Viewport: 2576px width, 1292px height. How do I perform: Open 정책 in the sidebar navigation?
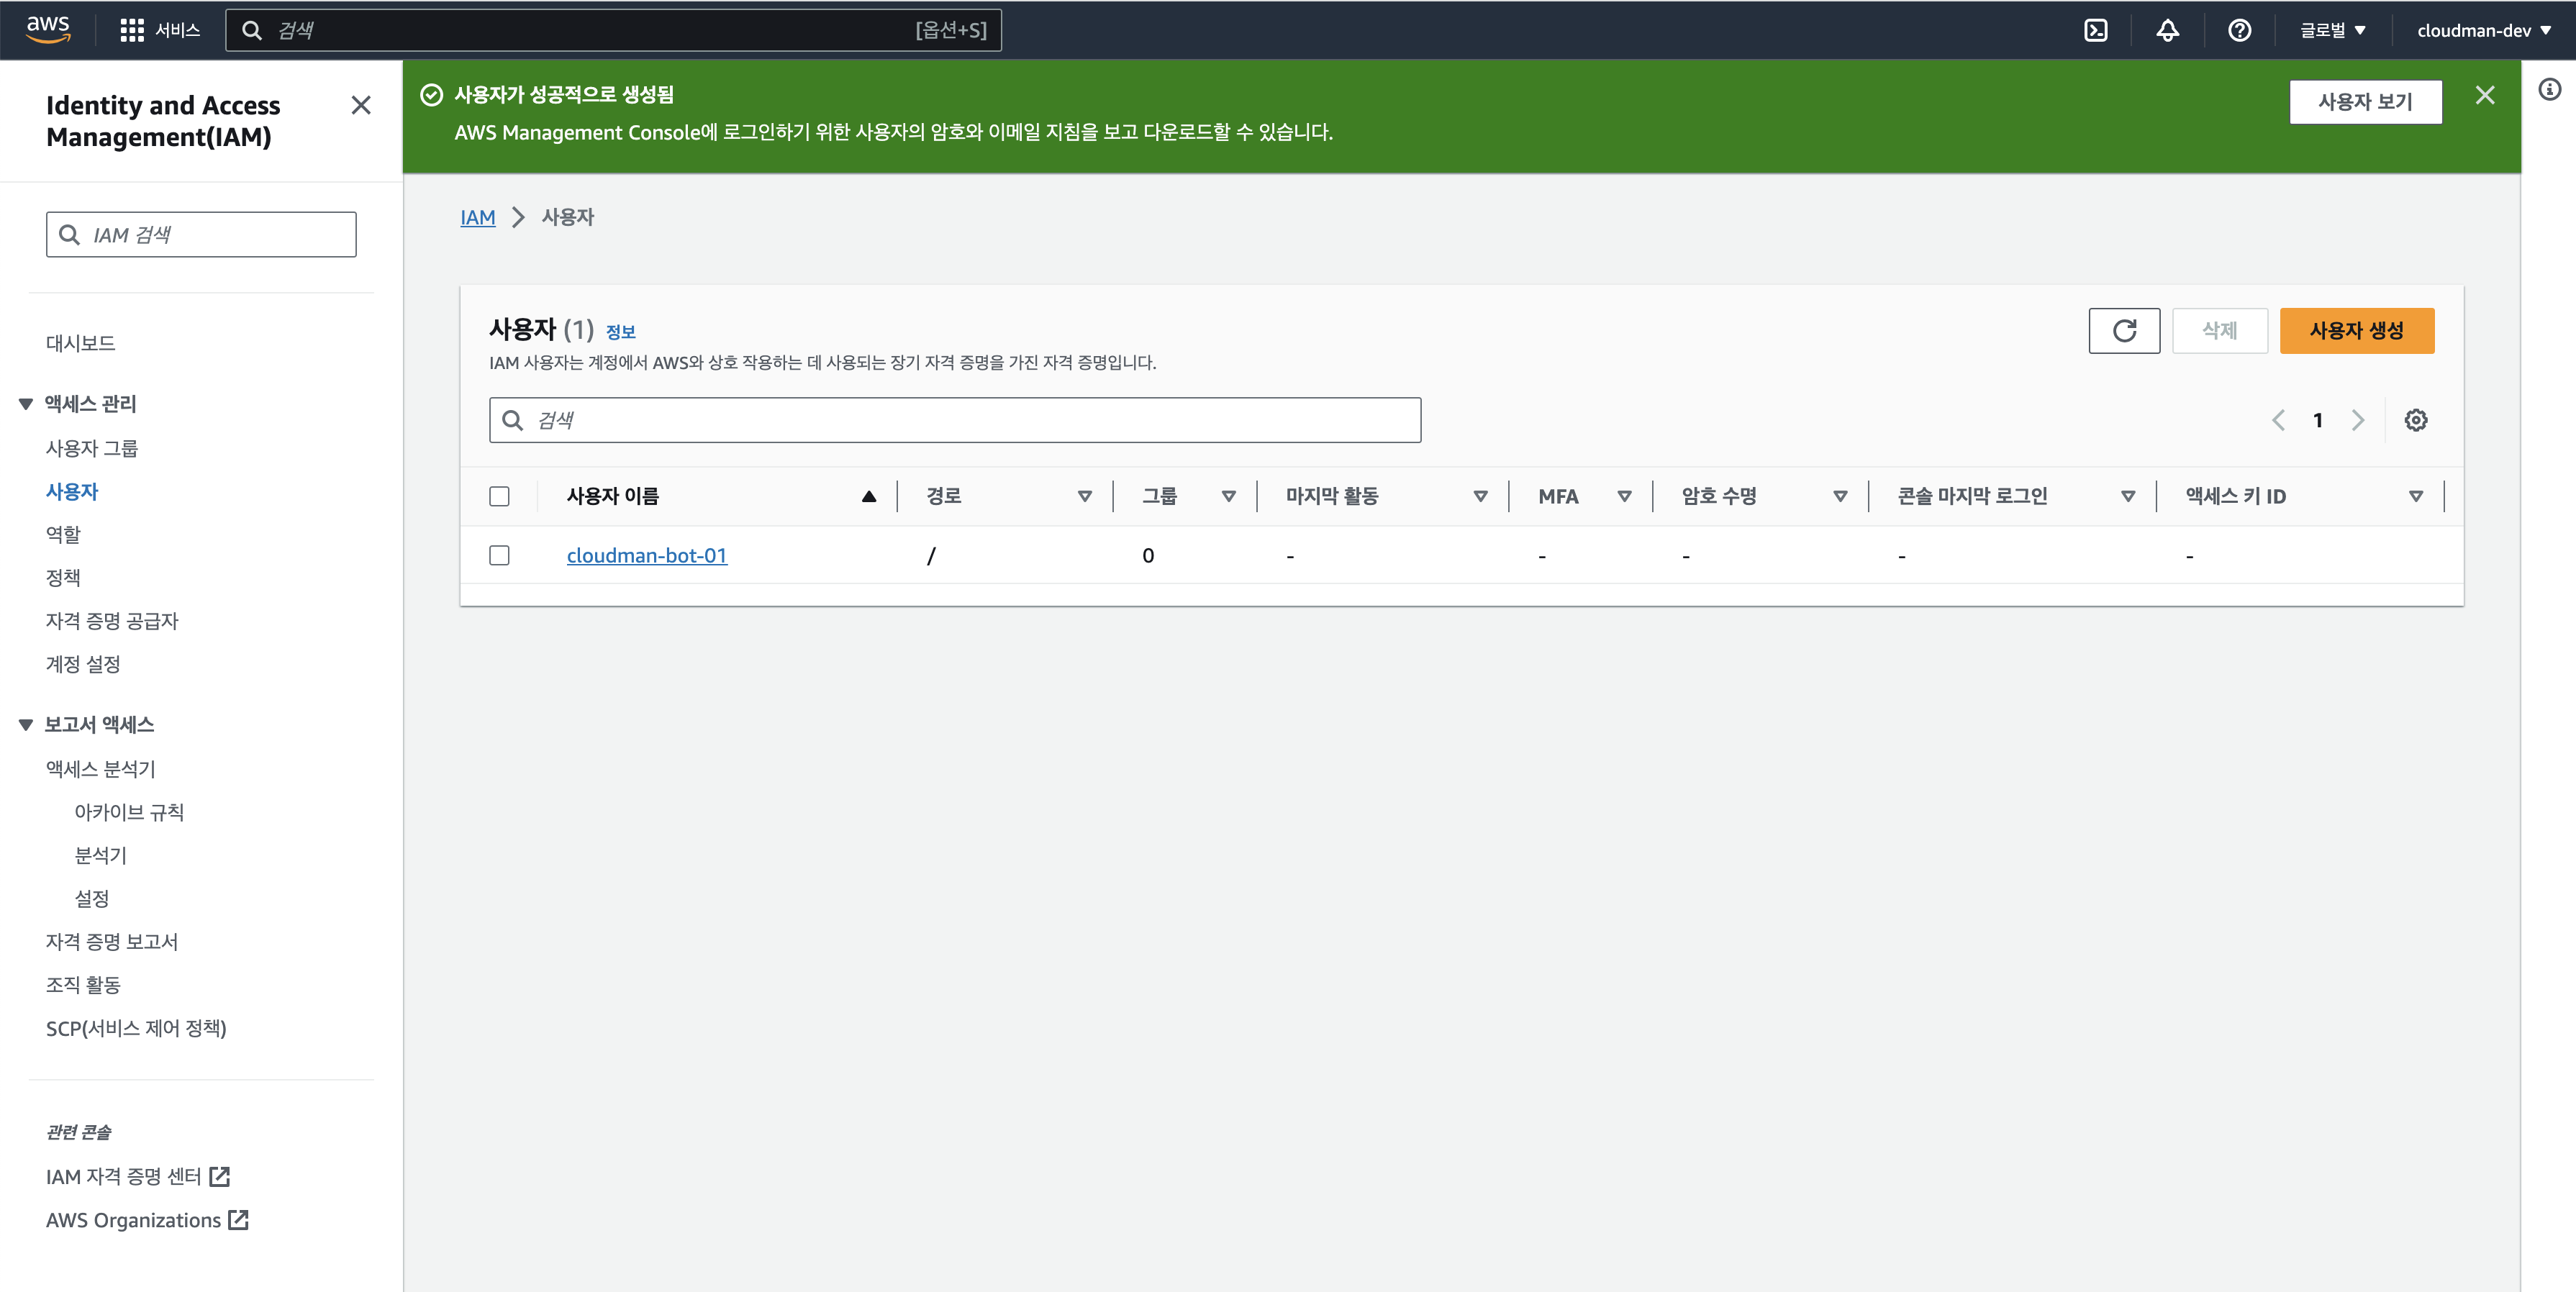[x=63, y=577]
